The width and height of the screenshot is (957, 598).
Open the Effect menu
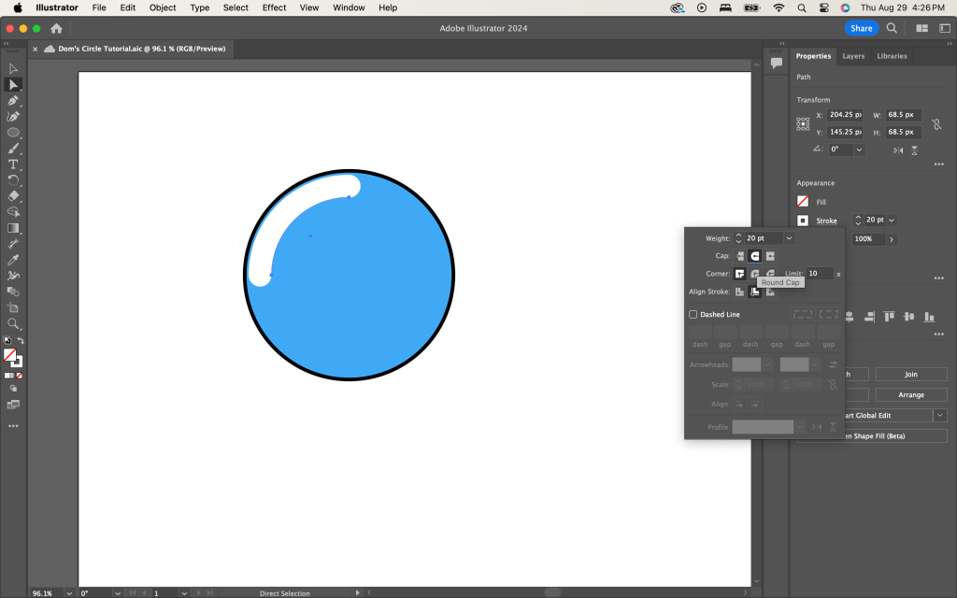[x=274, y=7]
